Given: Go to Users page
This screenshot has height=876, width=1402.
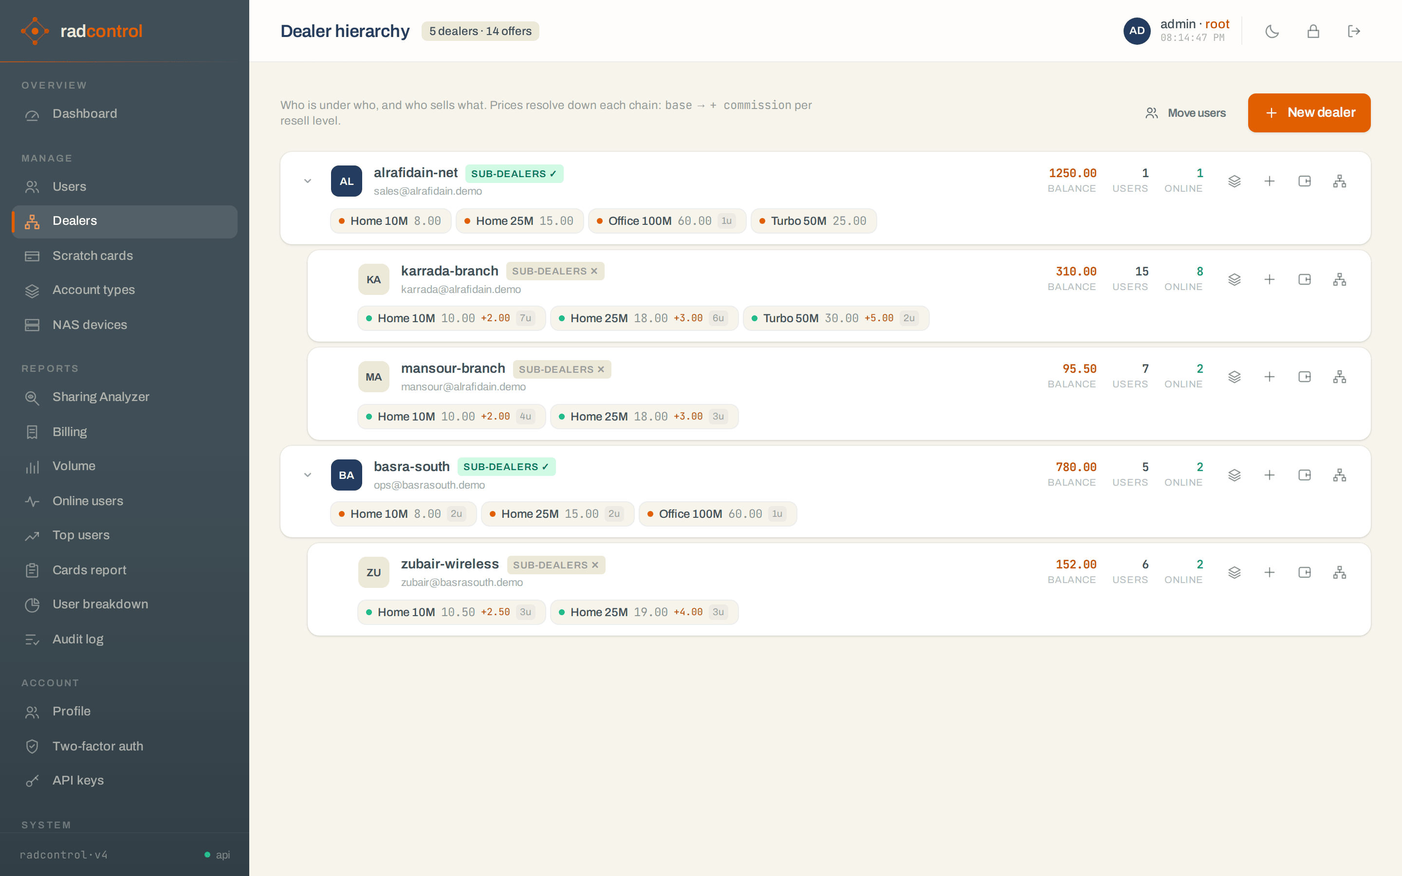Looking at the screenshot, I should coord(125,187).
